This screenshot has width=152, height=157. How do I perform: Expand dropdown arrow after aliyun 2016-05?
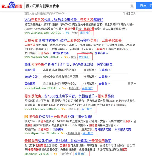pos(58,134)
